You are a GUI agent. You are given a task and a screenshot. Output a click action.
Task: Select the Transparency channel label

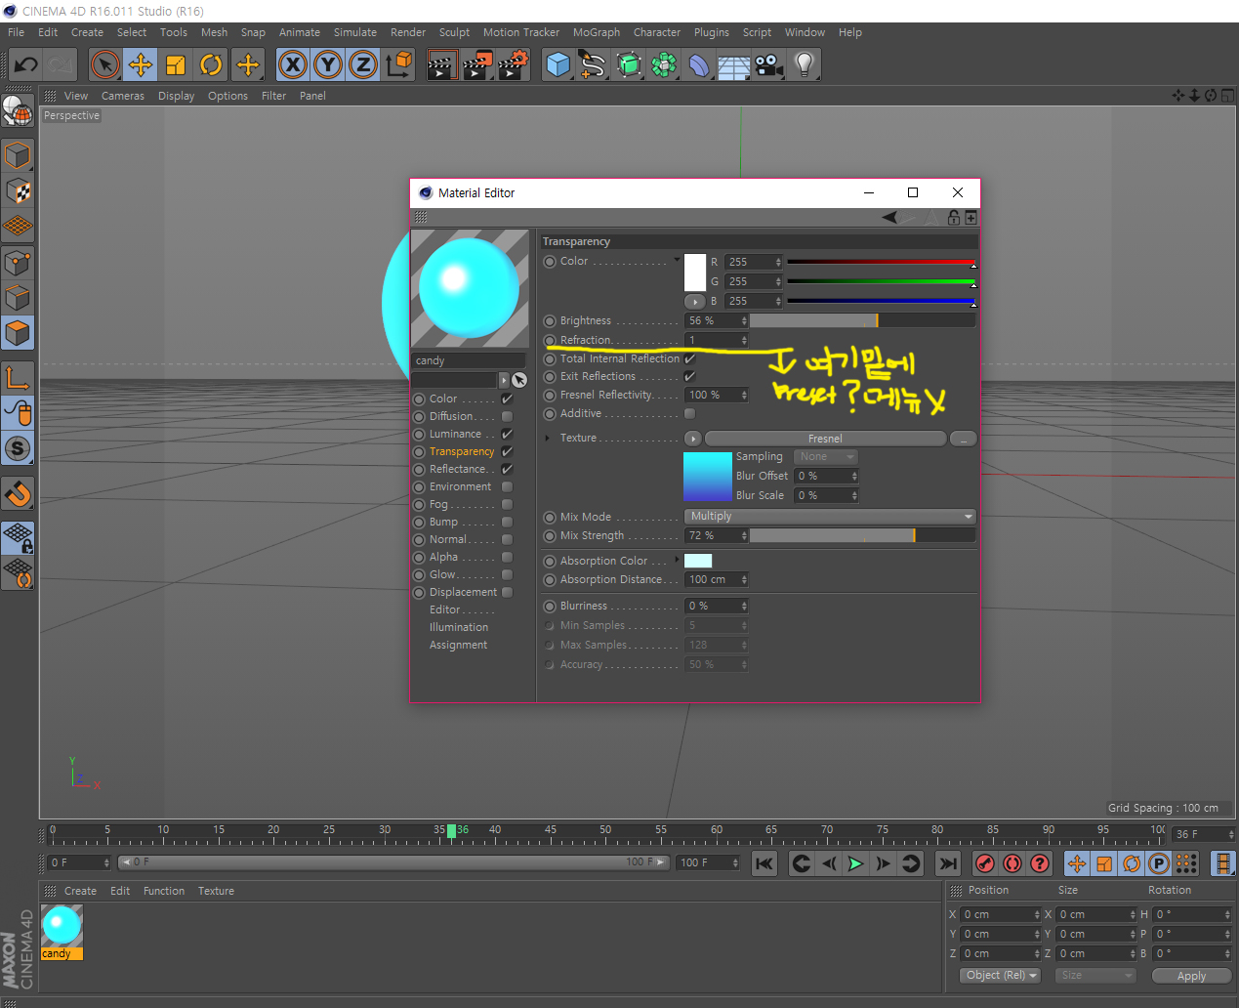point(462,451)
